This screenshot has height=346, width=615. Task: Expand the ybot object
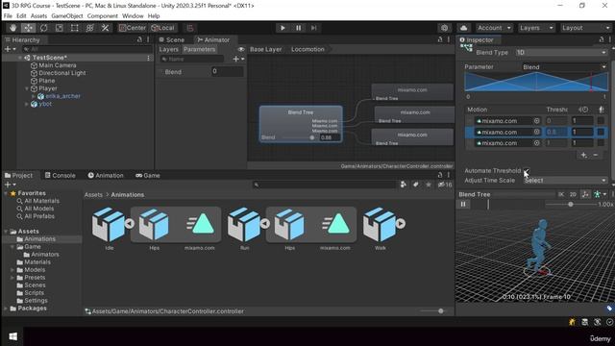click(27, 104)
